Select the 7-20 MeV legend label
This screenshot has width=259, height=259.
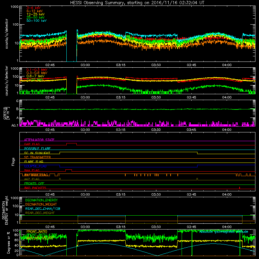pos(35,79)
